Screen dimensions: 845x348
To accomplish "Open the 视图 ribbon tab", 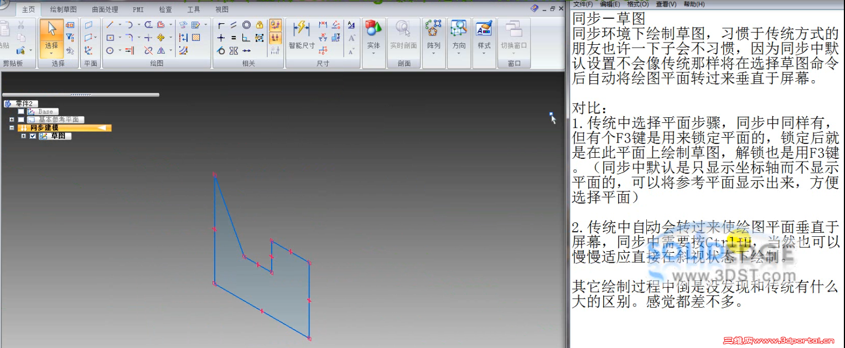I will (222, 9).
